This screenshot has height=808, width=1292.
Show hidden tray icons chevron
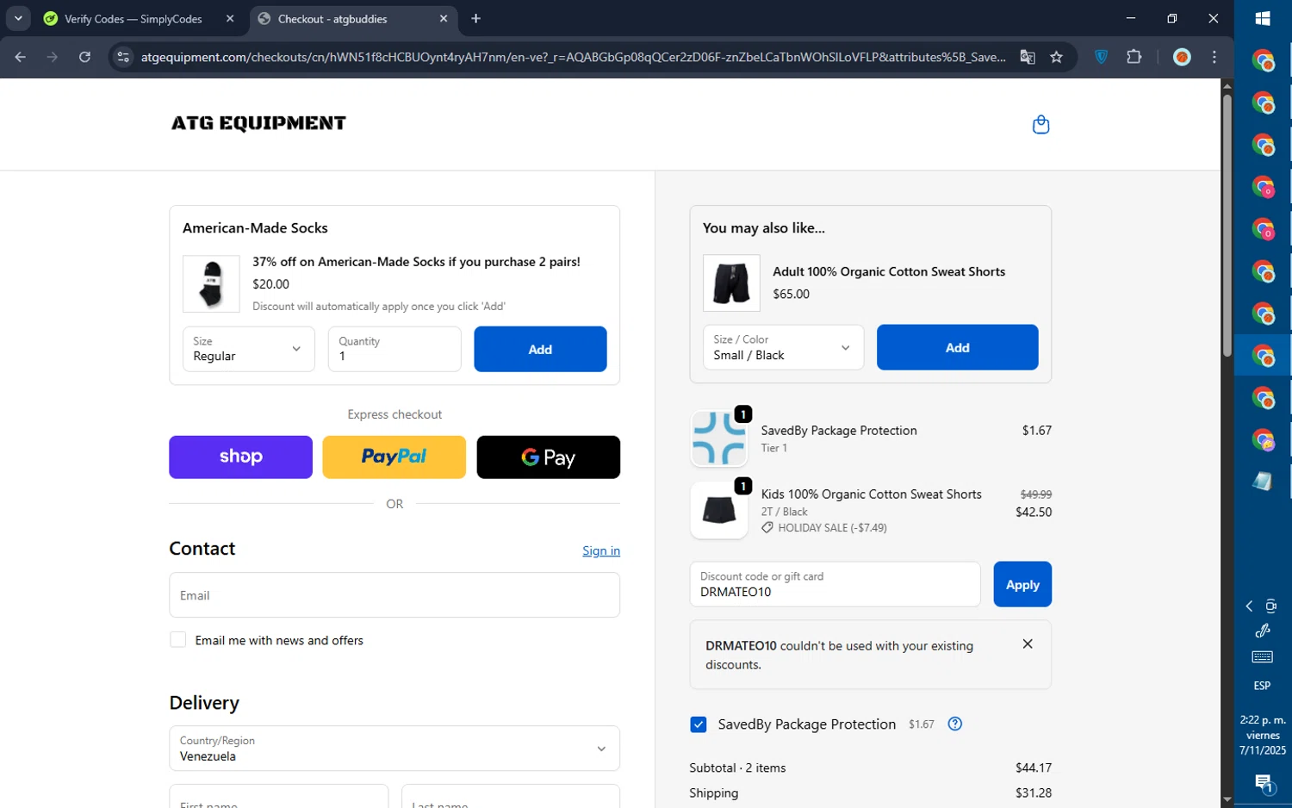point(1249,606)
